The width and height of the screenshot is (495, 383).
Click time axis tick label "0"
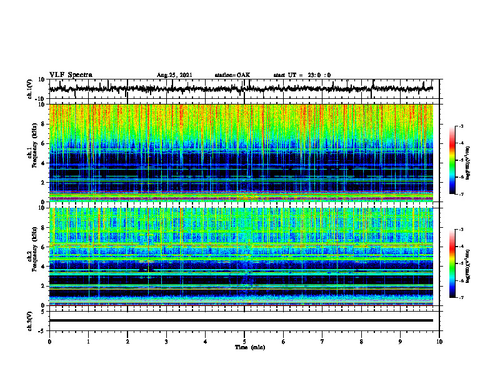tap(49, 342)
